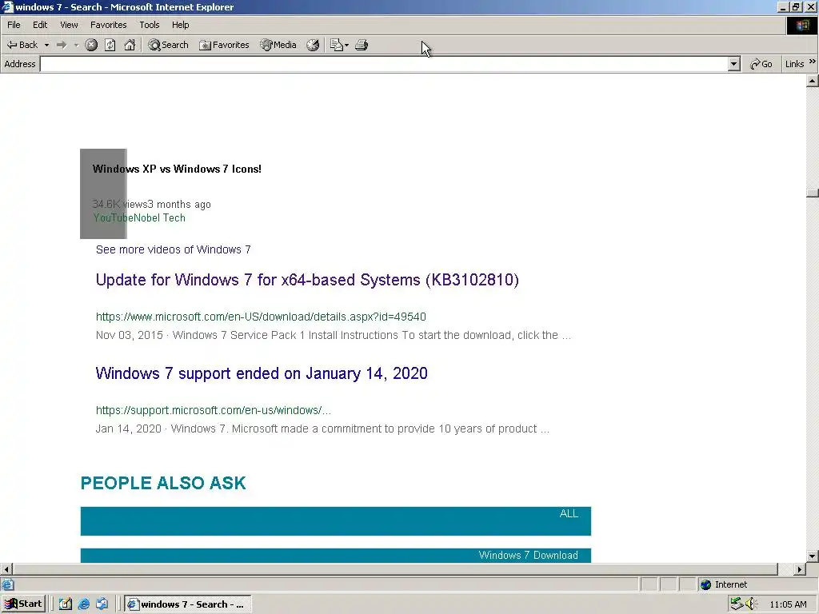Image resolution: width=819 pixels, height=614 pixels.
Task: Open the Favorites toolbar pane
Action: (x=224, y=45)
